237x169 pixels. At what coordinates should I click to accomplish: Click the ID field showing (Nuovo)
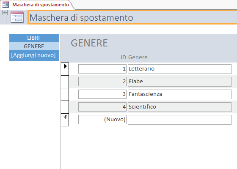coord(102,120)
